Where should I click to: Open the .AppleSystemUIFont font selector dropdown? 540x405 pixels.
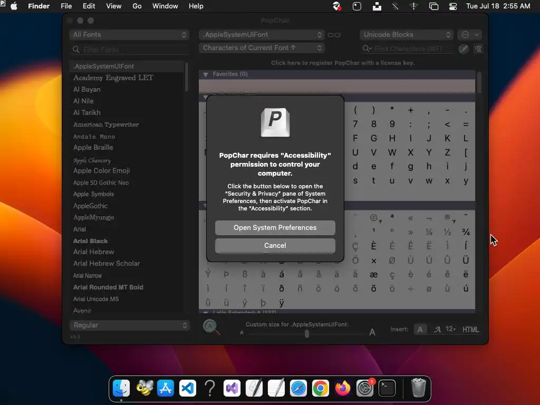point(262,34)
